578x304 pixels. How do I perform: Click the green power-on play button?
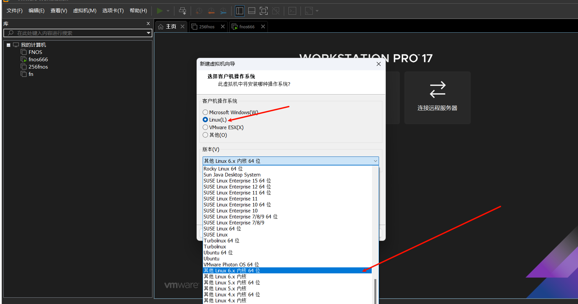(x=160, y=11)
